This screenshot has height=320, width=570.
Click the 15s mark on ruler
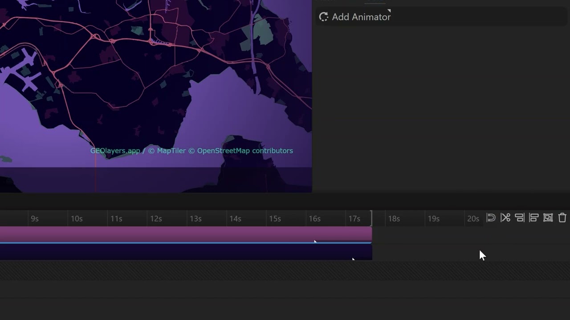coord(275,219)
